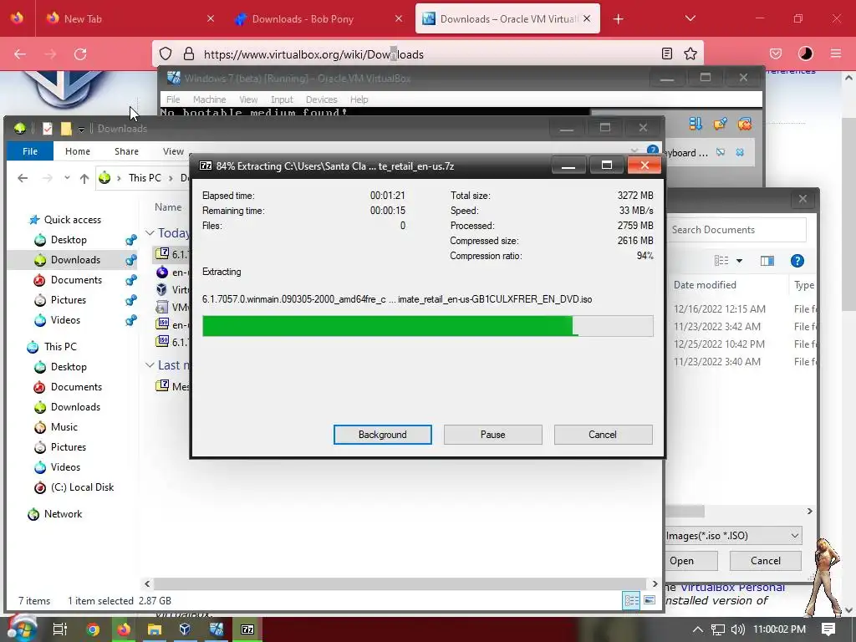The image size is (856, 642).
Task: Open 7-Zip from the taskbar
Action: click(x=247, y=629)
